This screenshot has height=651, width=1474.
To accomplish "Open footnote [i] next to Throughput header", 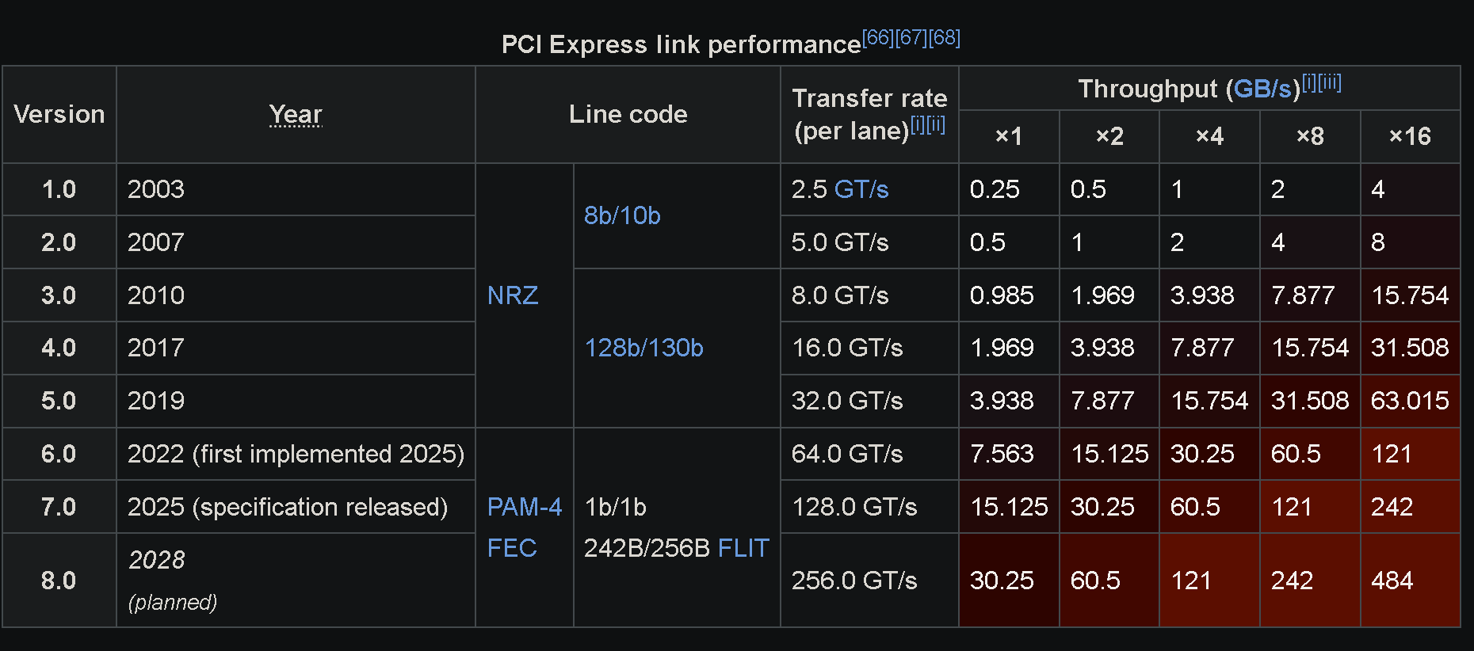I will [x=1309, y=82].
